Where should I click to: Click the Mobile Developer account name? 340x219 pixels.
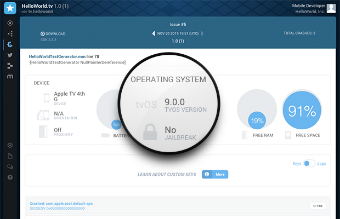[308, 5]
